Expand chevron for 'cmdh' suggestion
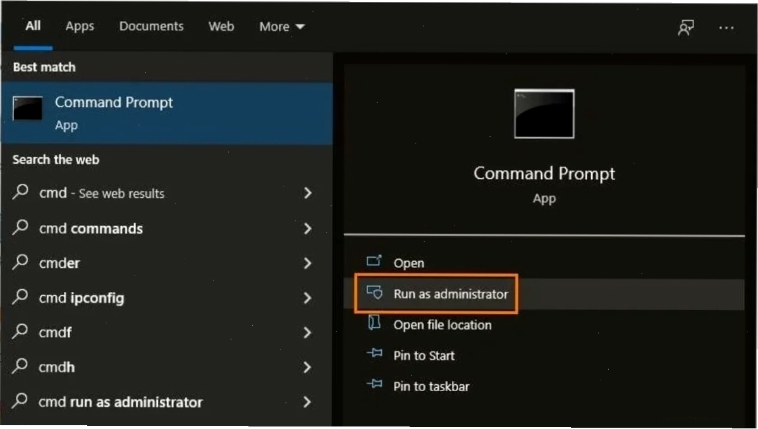 tap(307, 368)
